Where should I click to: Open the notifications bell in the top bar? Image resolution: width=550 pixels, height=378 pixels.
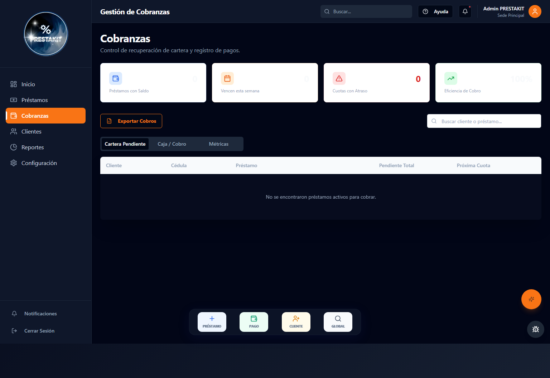[x=465, y=11]
